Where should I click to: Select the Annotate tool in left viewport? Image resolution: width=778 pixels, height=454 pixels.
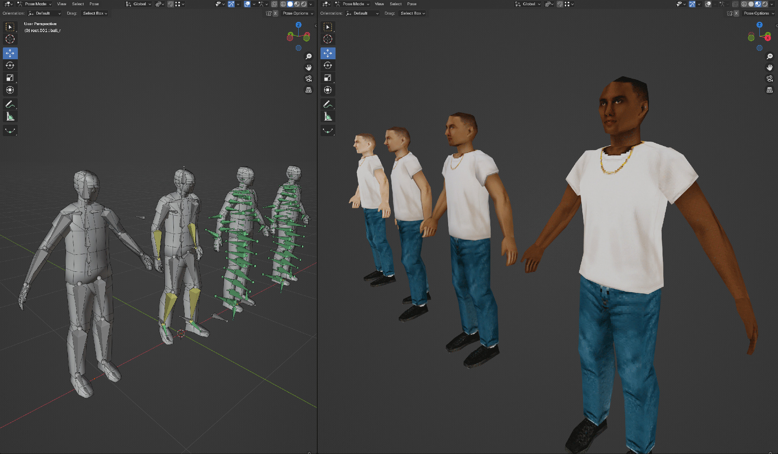tap(10, 104)
